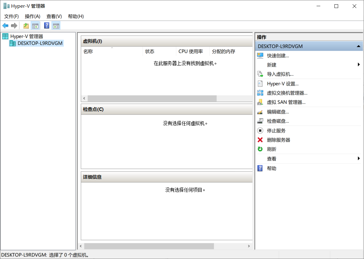Viewport: 364px width, 259px height.
Task: Click the Back arrow toolbar icon
Action: pyautogui.click(x=5, y=26)
